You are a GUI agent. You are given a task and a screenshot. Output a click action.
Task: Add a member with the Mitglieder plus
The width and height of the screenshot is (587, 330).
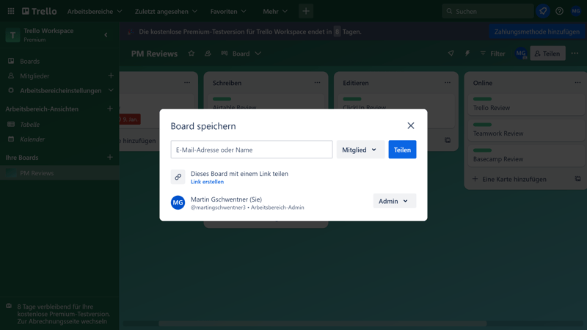(x=111, y=76)
